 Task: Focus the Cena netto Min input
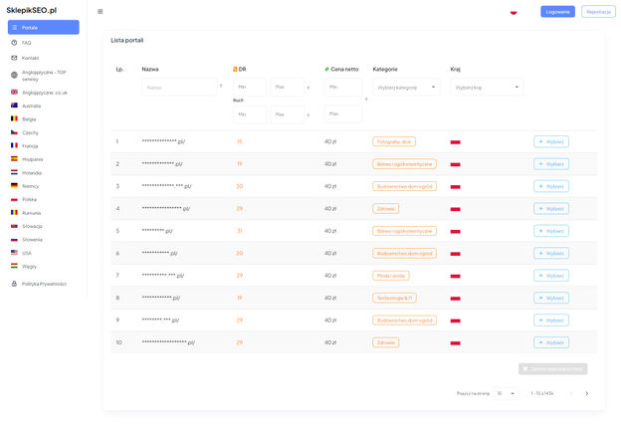[x=343, y=87]
